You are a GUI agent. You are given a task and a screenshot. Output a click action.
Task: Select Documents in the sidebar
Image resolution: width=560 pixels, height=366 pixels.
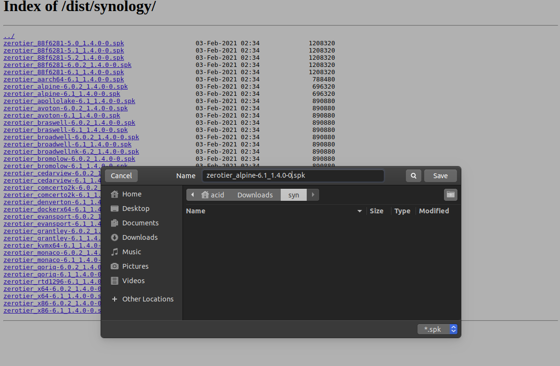(x=134, y=223)
